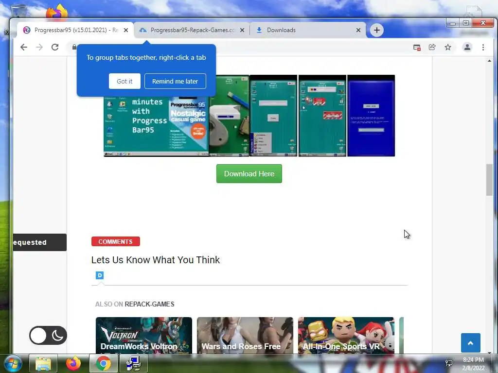Viewport: 498px width, 373px height.
Task: Share this page via the share icon
Action: coord(432,47)
